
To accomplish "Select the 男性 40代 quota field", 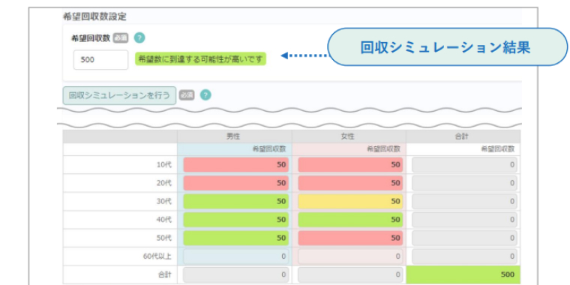I will tap(236, 220).
